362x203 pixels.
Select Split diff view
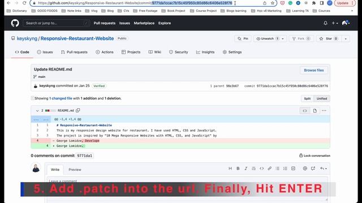(307, 99)
